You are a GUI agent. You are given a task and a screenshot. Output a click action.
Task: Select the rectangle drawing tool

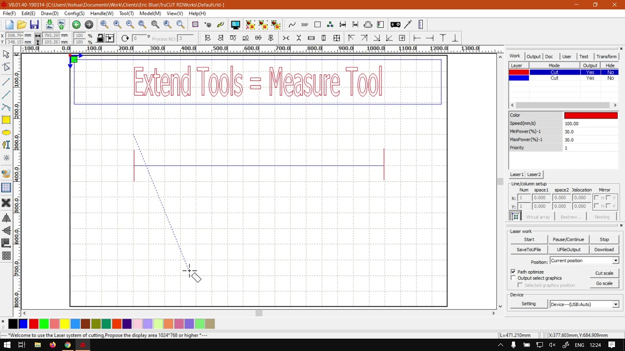coord(6,120)
